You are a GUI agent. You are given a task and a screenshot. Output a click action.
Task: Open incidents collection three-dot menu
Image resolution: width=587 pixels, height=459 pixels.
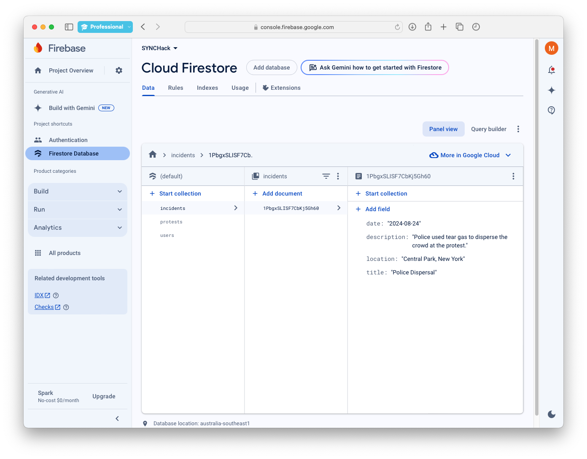tap(338, 176)
